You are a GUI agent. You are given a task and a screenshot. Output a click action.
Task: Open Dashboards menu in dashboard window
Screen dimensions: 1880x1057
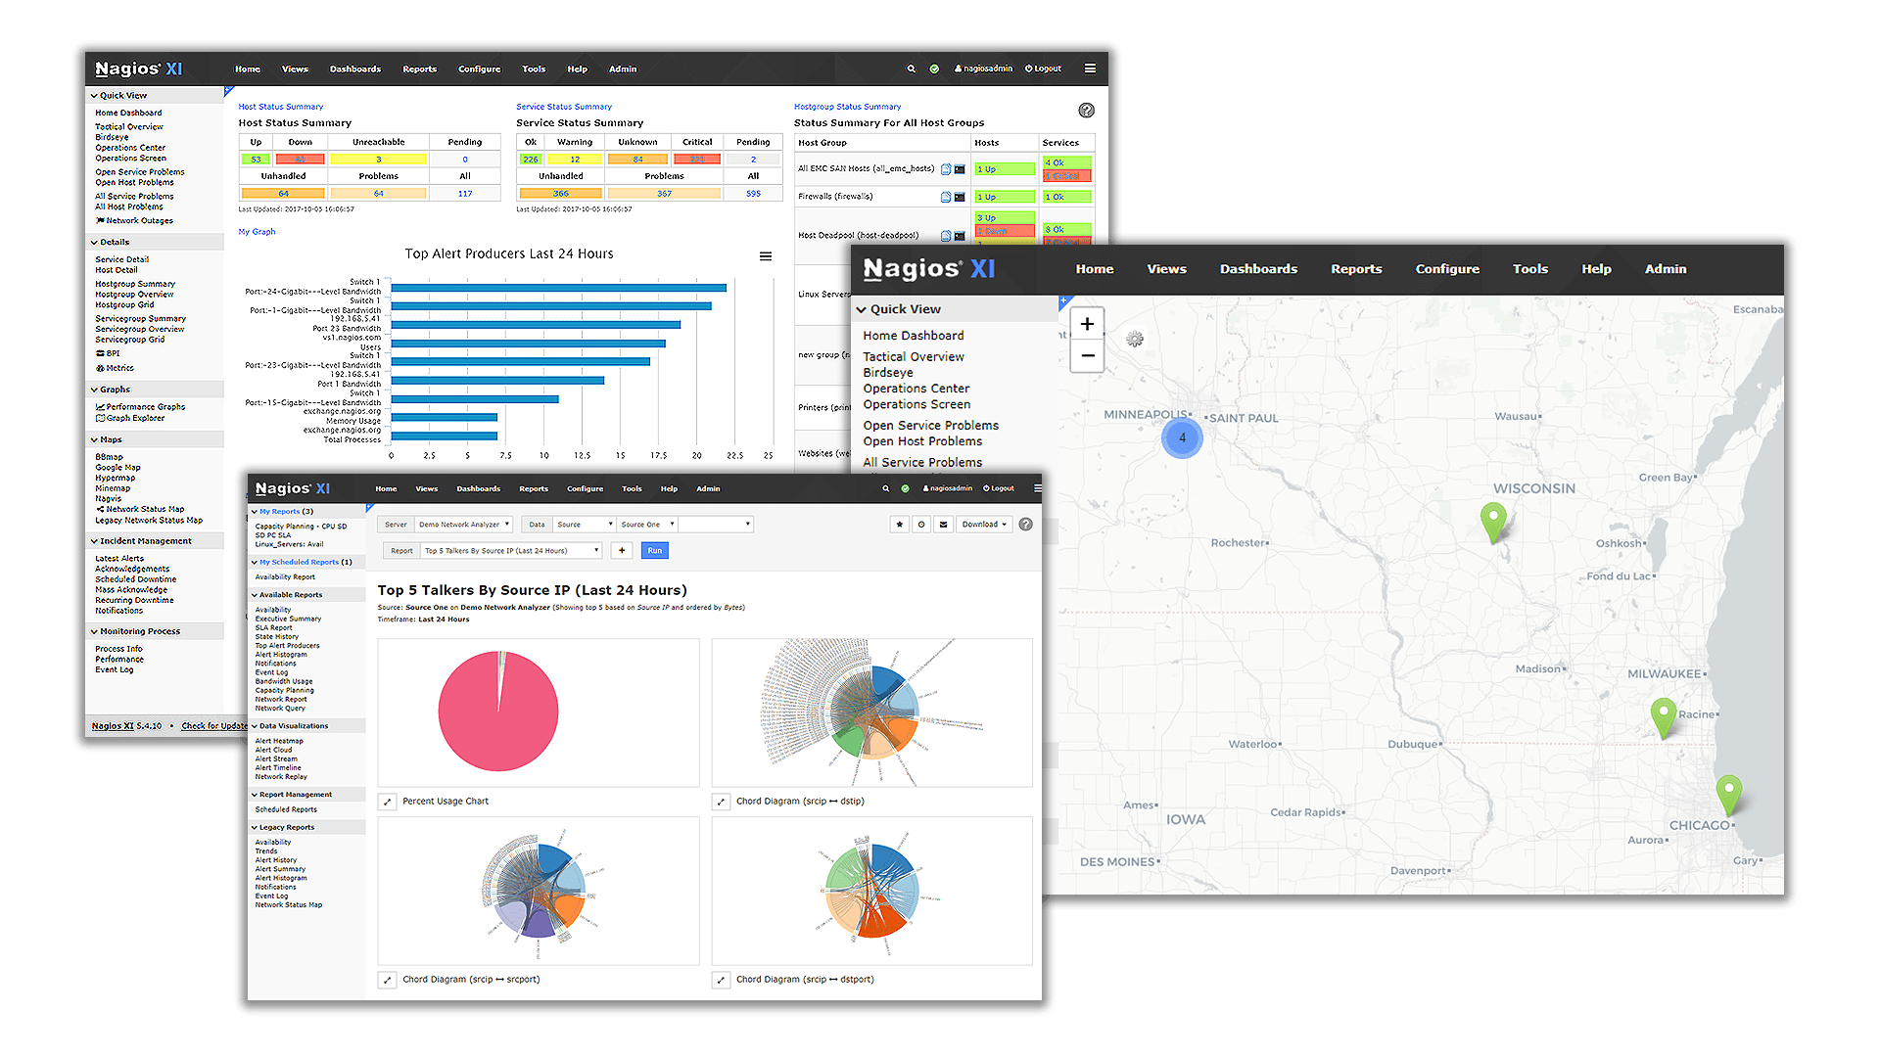coord(355,69)
